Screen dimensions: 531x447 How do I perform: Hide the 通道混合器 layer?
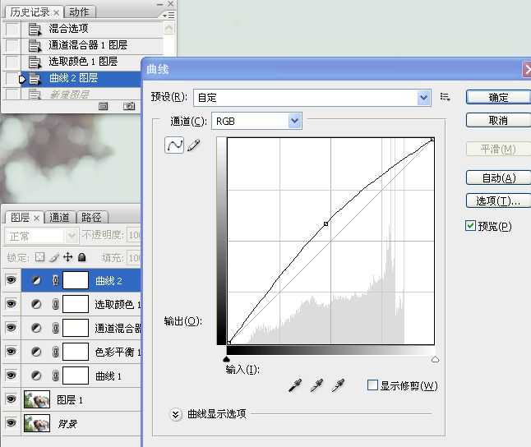pos(11,328)
